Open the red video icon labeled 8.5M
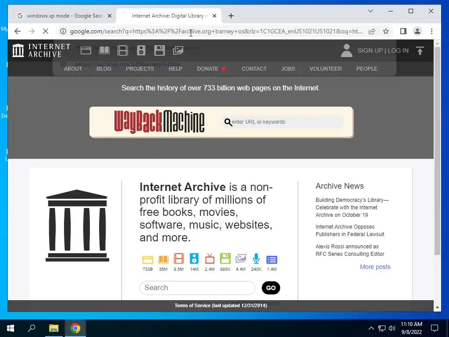Image resolution: width=449 pixels, height=337 pixels. click(x=179, y=259)
